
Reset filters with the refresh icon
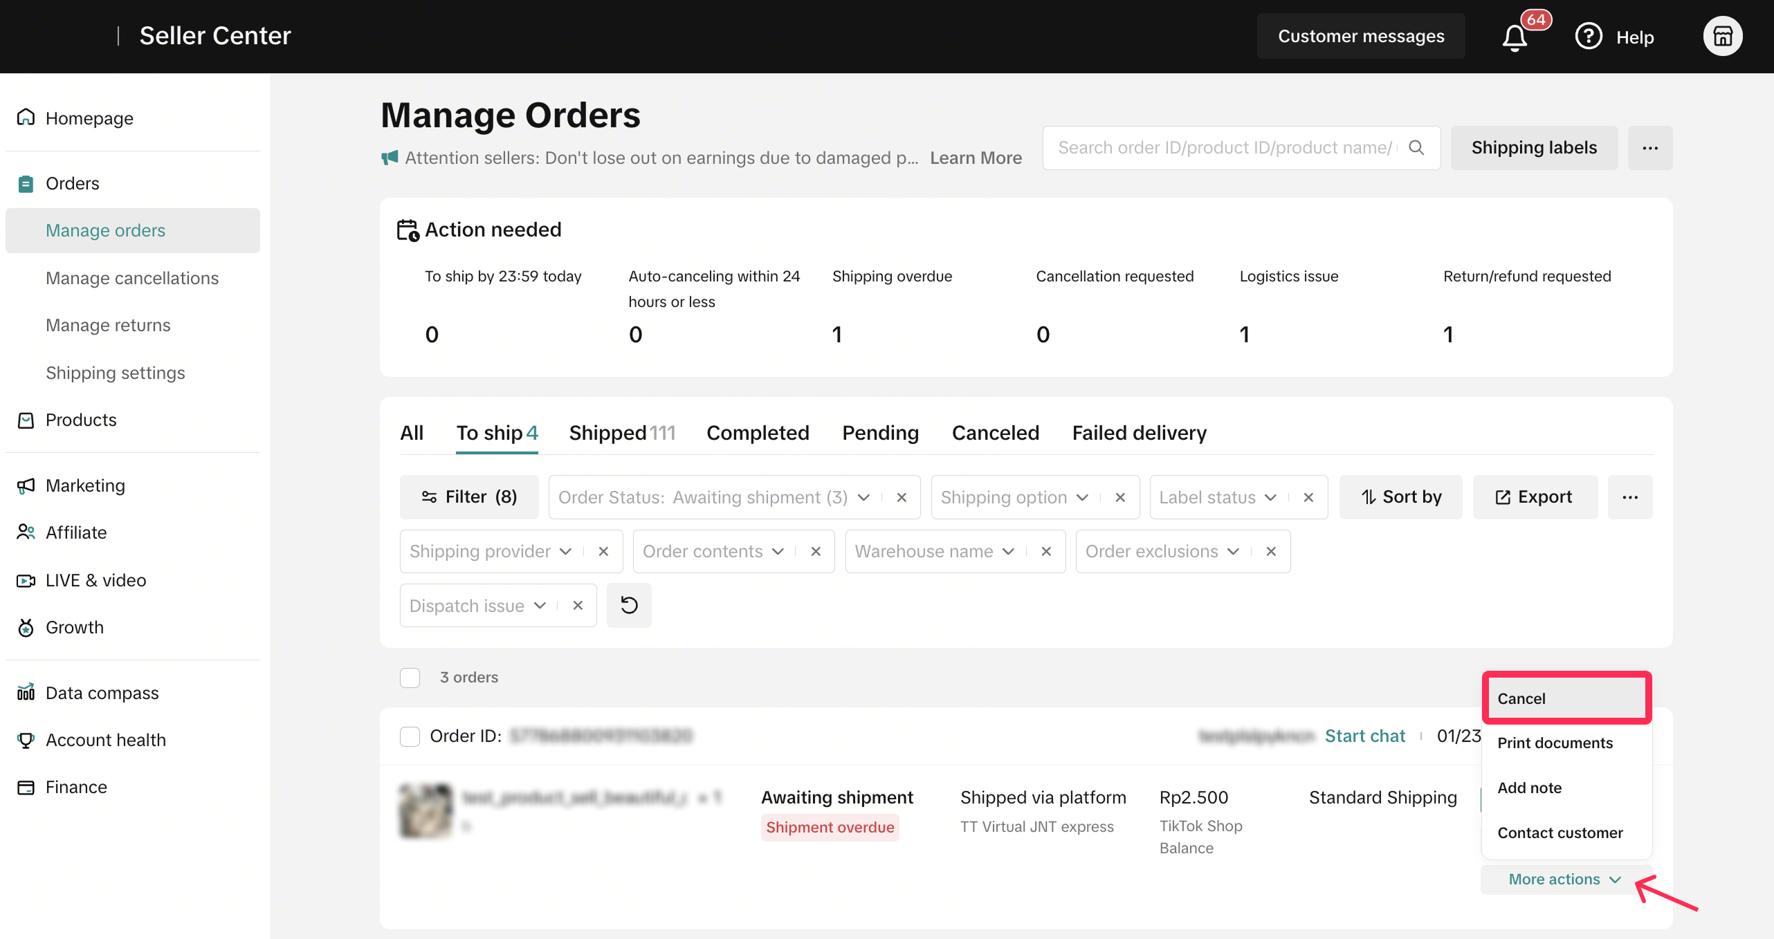(x=628, y=605)
